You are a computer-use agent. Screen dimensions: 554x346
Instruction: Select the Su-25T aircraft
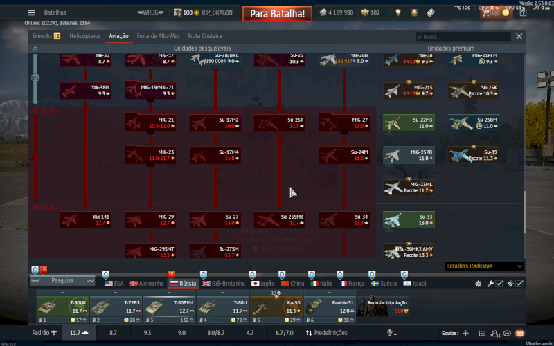(280, 123)
